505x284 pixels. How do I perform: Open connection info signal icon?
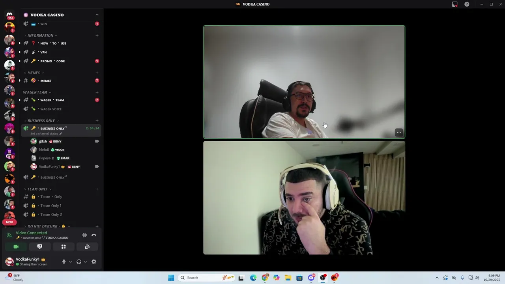[x=9, y=235]
